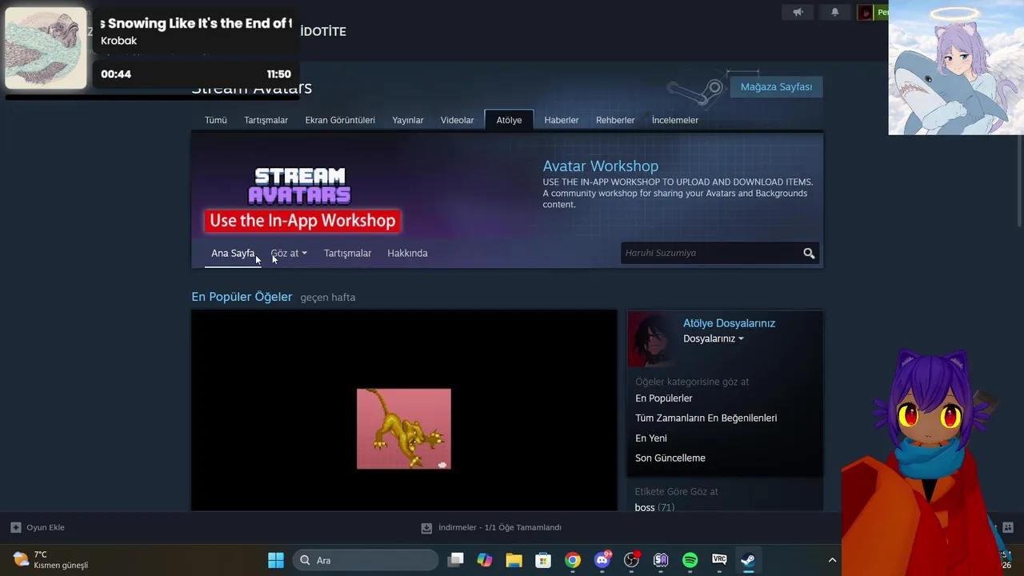Open the Tümü tab

pyautogui.click(x=216, y=120)
